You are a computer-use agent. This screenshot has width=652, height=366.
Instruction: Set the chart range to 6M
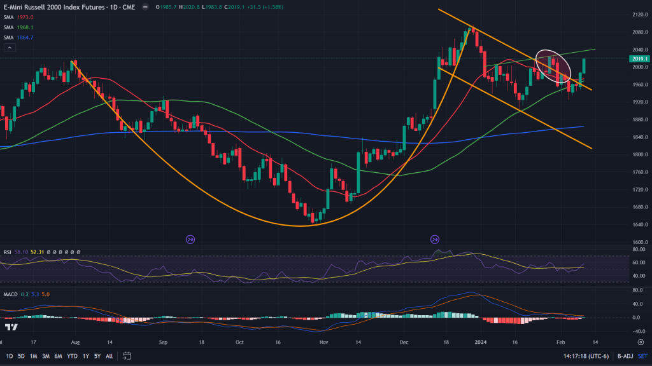pos(57,356)
